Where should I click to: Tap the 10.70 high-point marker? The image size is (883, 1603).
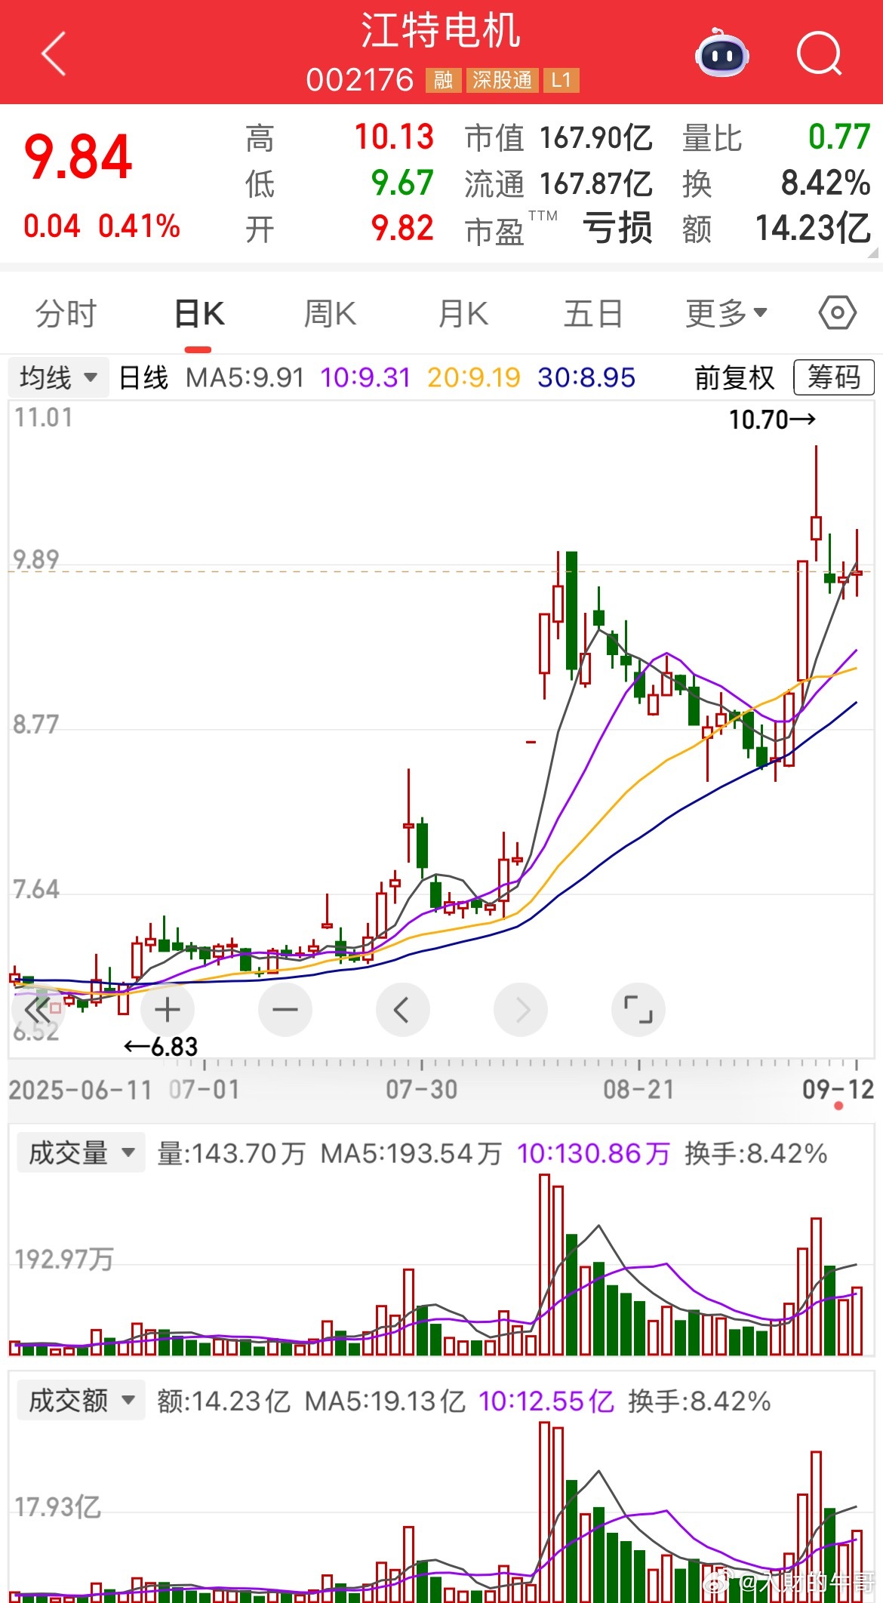(772, 420)
